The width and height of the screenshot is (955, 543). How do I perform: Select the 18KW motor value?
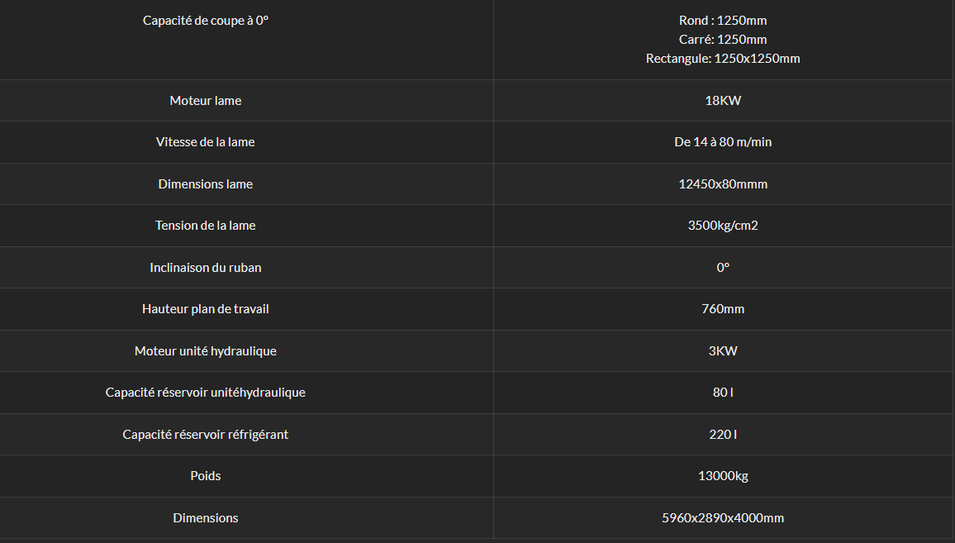(722, 101)
